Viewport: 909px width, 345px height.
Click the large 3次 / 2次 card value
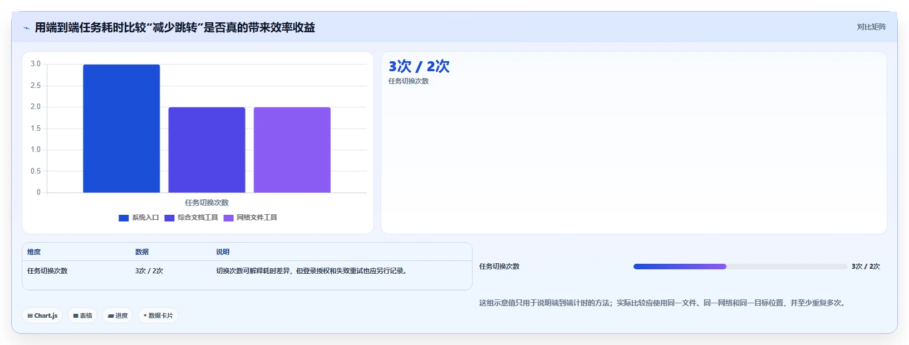point(419,66)
